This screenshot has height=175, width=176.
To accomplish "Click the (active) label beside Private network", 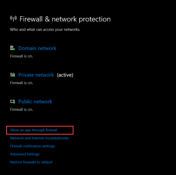I will point(65,75).
